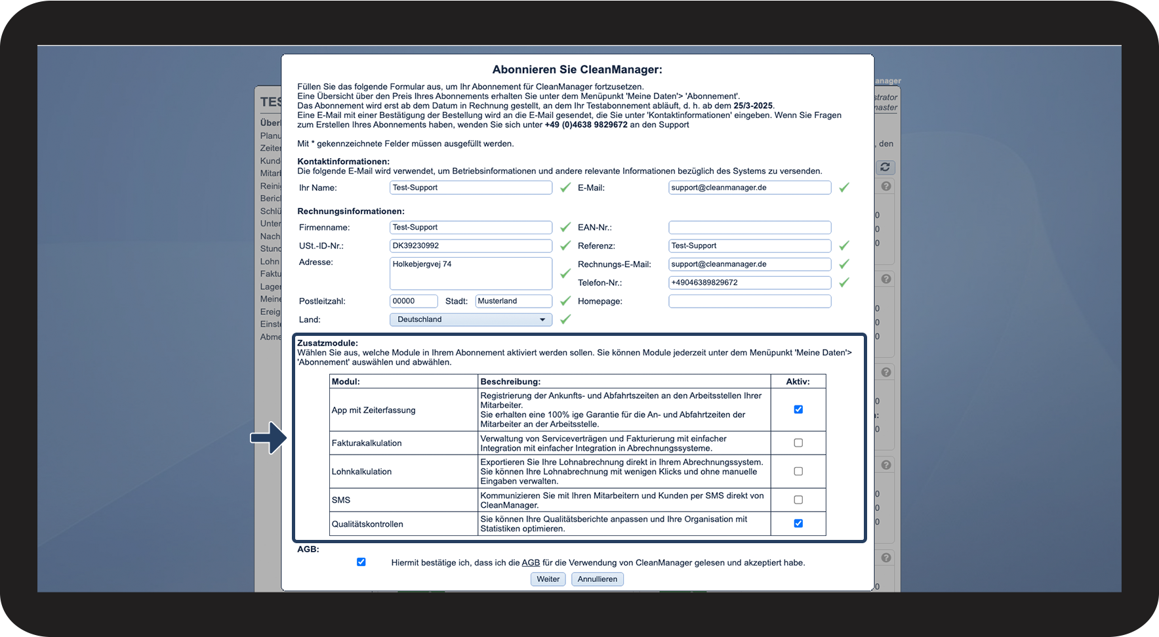The image size is (1159, 637).
Task: Edit the USt.-ID-Nr. field
Action: click(471, 246)
